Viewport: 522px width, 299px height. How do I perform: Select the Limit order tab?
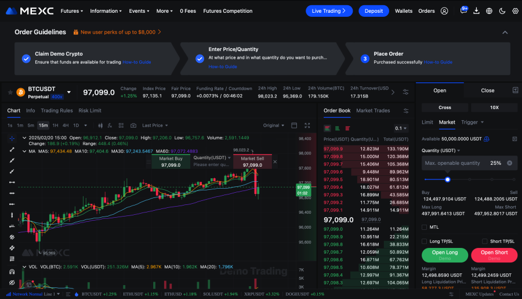pos(427,123)
